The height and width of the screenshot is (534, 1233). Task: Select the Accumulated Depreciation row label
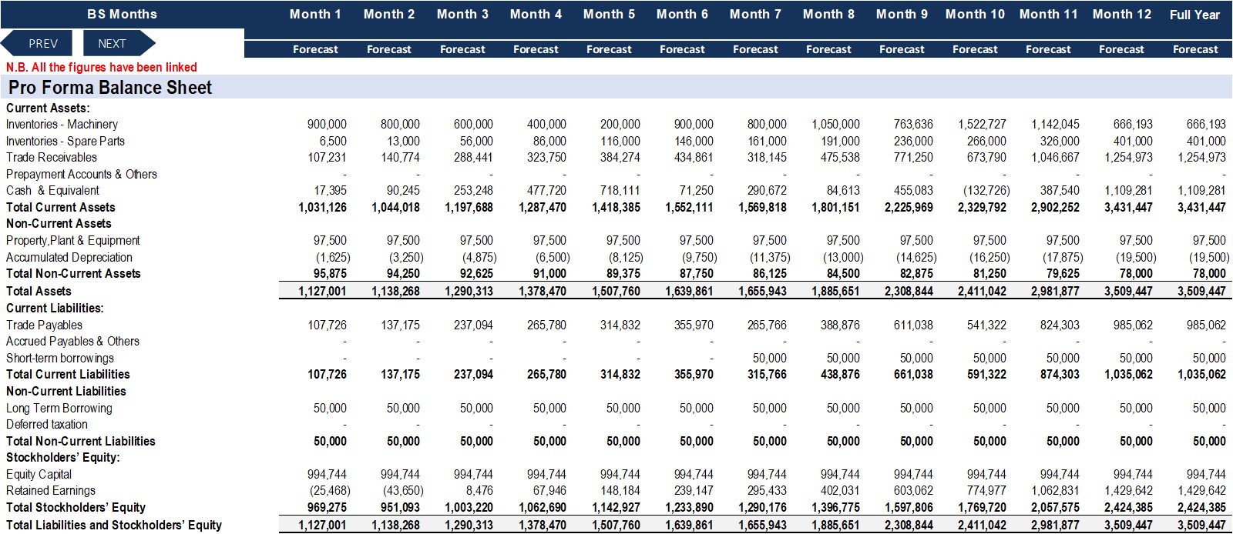coord(69,257)
